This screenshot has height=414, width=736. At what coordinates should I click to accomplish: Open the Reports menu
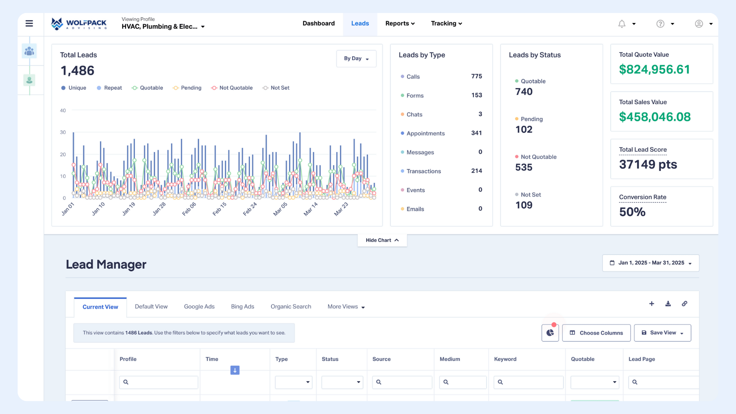400,23
